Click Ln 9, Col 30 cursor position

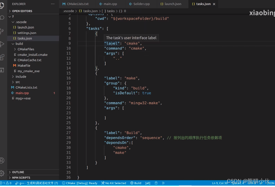click(x=220, y=183)
